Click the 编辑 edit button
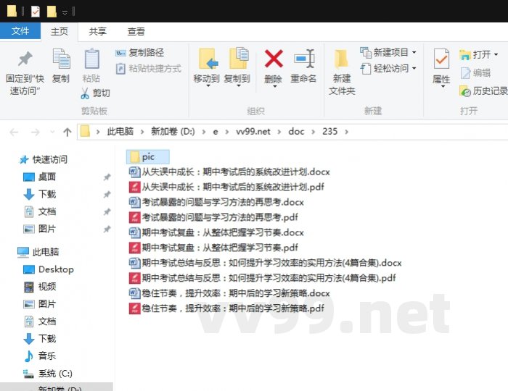This screenshot has height=391, width=508. pyautogui.click(x=475, y=72)
